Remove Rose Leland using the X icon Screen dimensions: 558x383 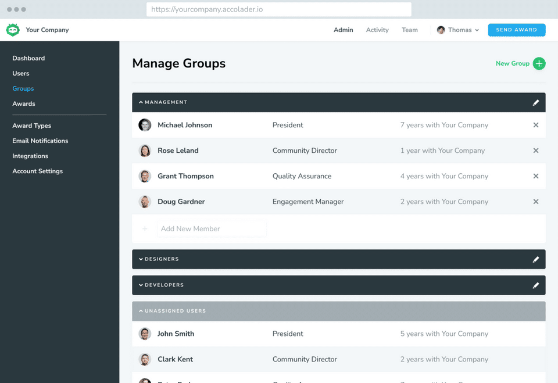point(536,151)
